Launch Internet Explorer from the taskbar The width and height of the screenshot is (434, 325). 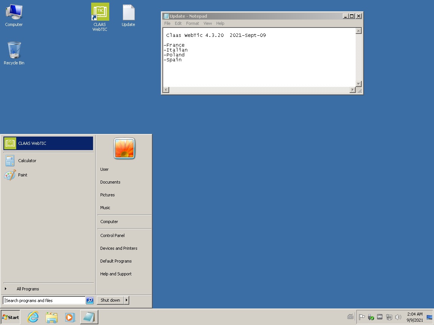coord(33,317)
